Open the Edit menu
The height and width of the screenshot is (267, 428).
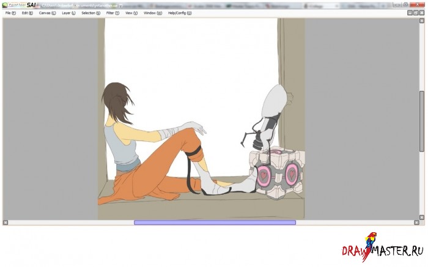(28, 13)
